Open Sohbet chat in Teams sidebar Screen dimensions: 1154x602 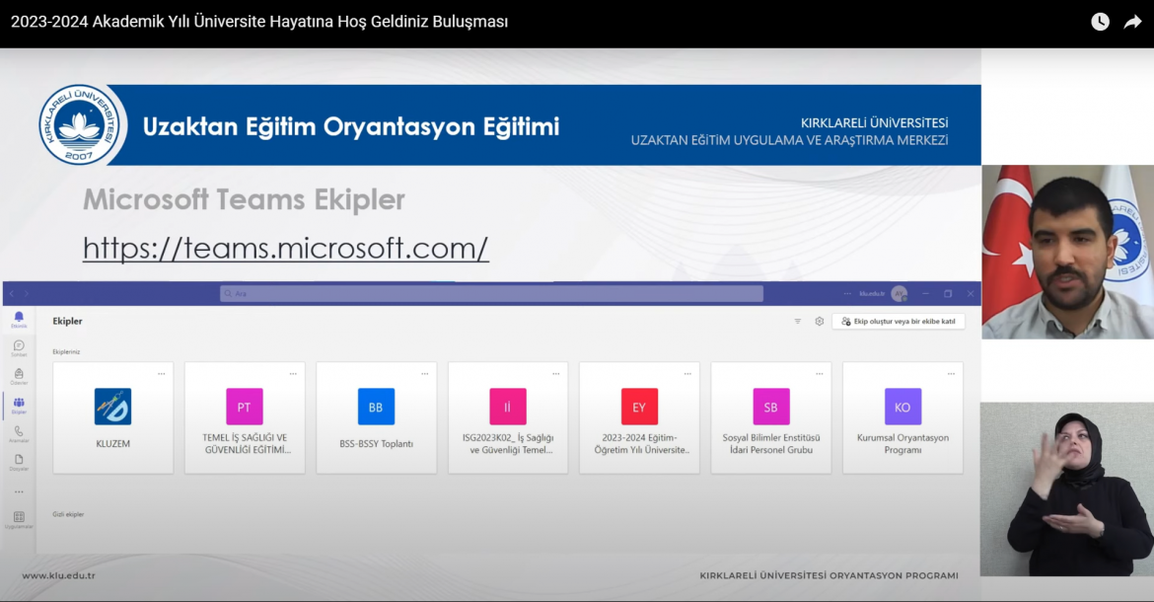click(x=19, y=348)
